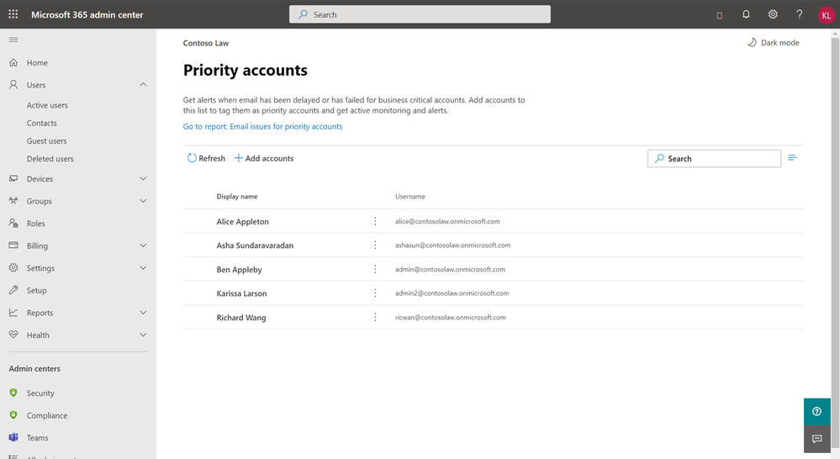The image size is (840, 459).
Task: Collapse the Users section chevron
Action: [143, 85]
